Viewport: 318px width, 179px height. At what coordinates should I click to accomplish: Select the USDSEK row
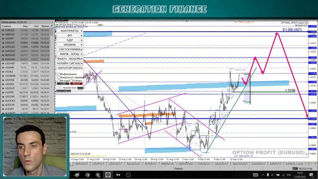[x=26, y=84]
